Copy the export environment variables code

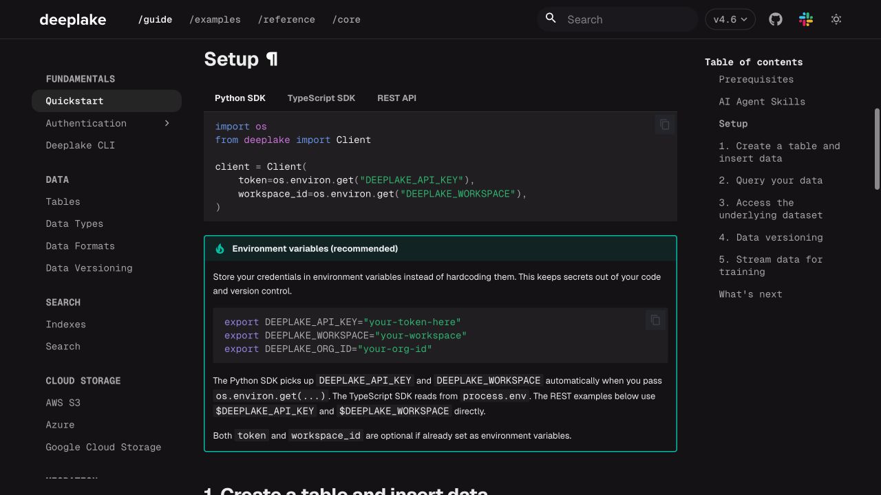(x=655, y=320)
